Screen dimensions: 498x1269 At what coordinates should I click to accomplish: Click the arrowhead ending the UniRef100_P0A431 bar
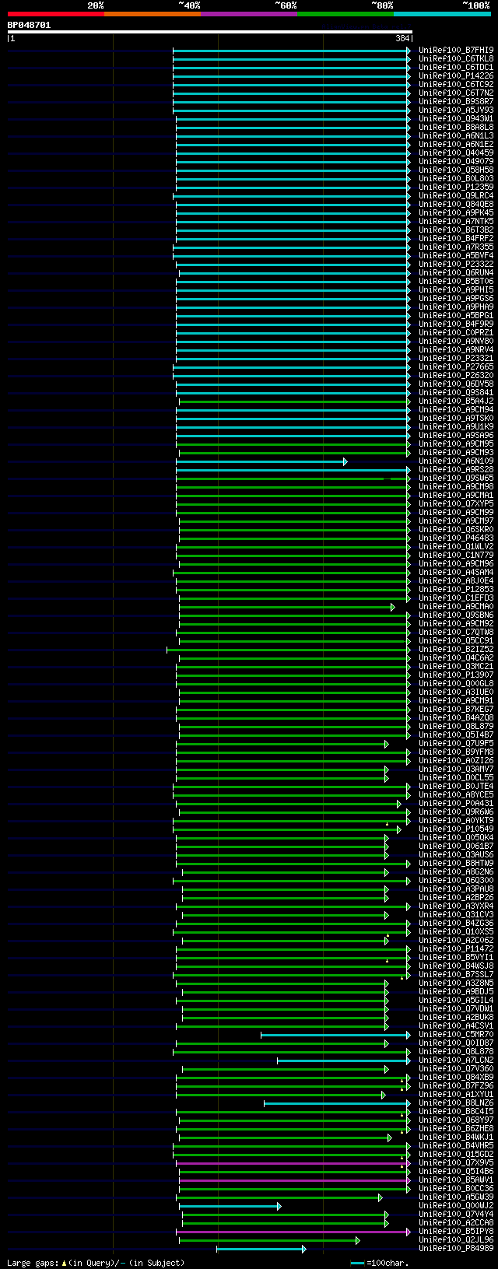click(398, 804)
